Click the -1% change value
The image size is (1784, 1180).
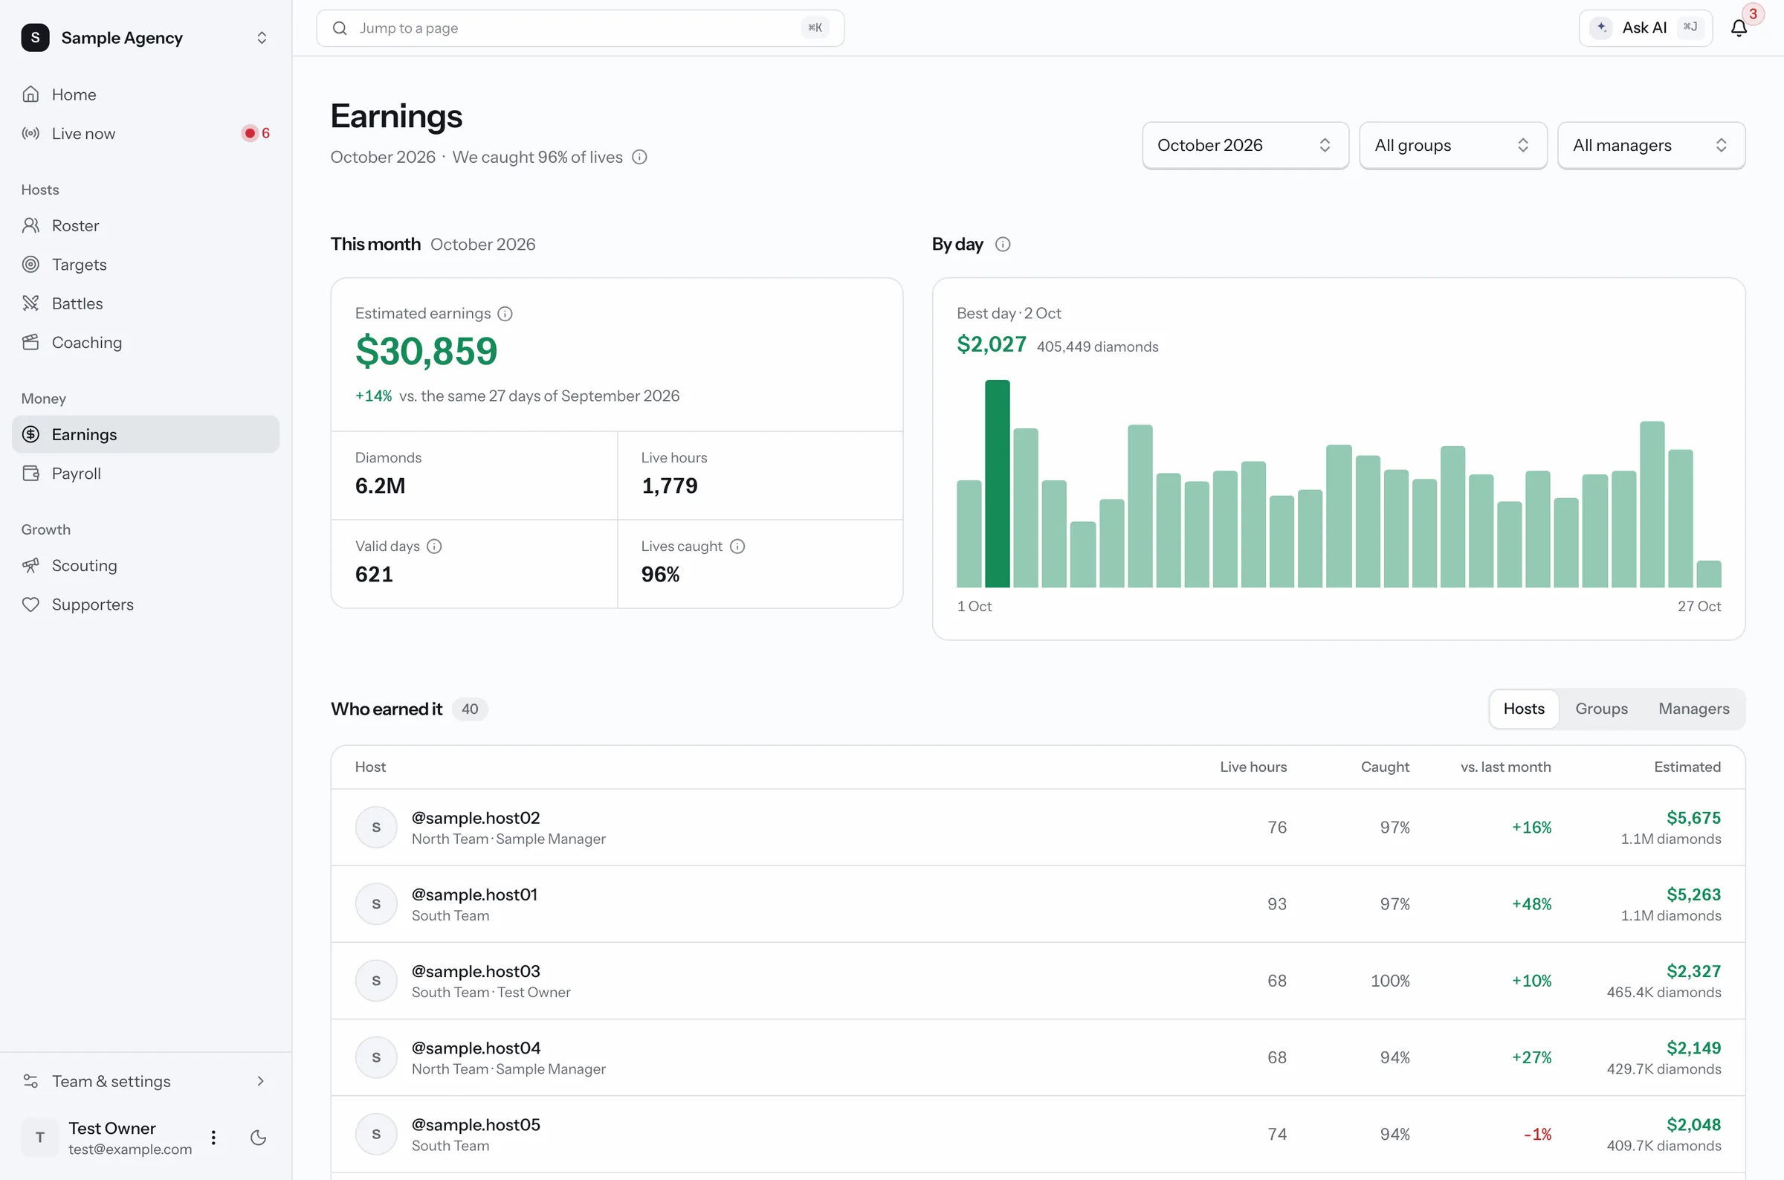pyautogui.click(x=1537, y=1135)
